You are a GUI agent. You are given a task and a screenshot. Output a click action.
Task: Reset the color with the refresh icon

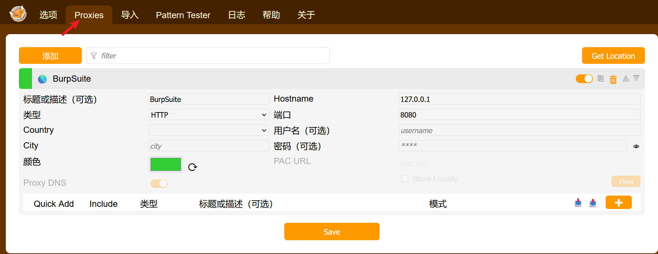(x=192, y=167)
